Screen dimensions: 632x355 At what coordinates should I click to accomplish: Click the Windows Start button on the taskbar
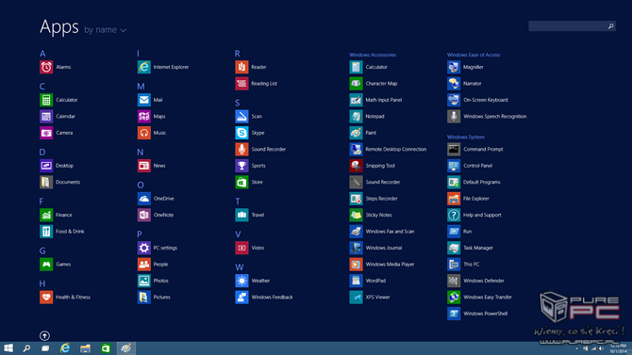[x=8, y=348]
